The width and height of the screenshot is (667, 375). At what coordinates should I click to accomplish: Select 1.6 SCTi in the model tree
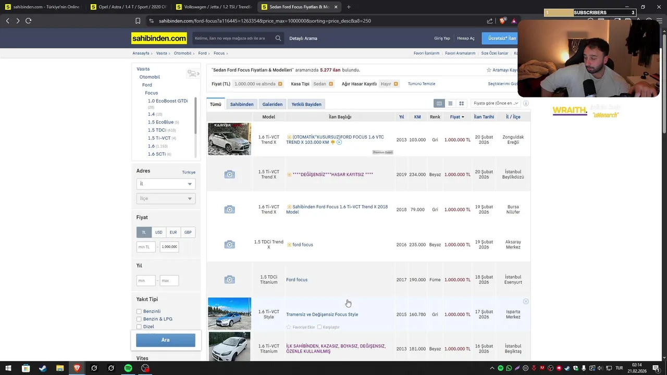(x=156, y=154)
